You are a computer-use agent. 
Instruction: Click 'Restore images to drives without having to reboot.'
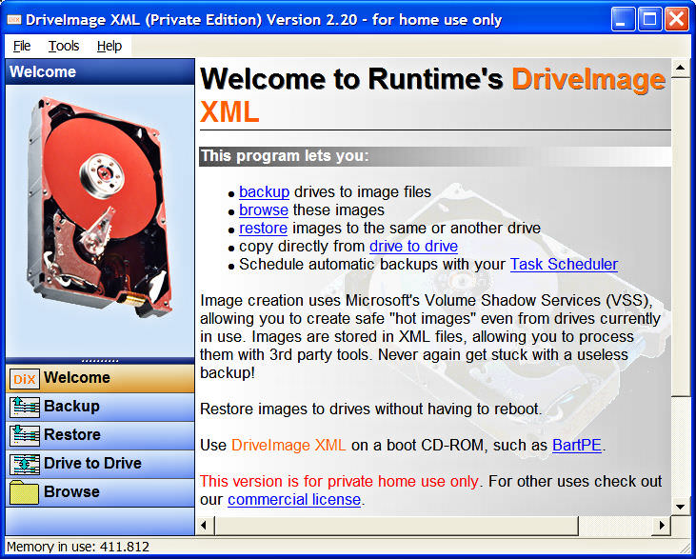tap(371, 409)
